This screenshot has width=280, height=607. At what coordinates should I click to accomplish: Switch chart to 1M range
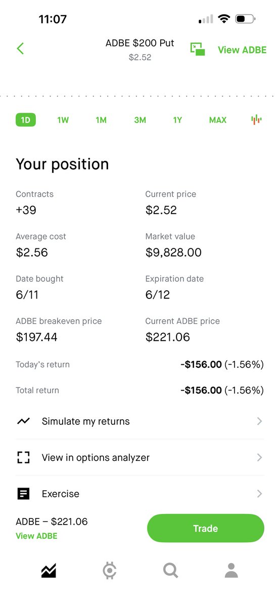pos(101,120)
